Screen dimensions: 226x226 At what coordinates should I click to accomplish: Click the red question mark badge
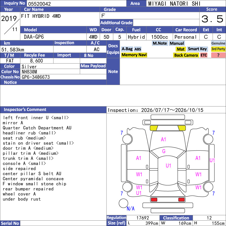tap(218, 55)
